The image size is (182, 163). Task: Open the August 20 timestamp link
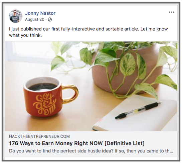coord(35,19)
